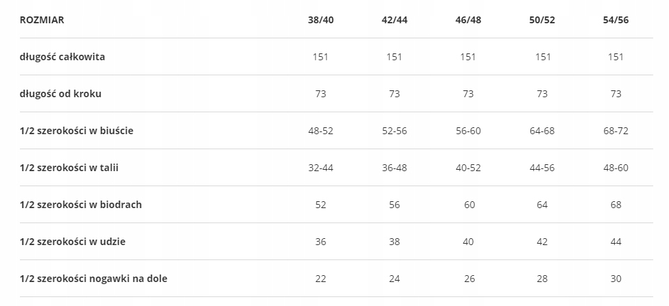Select the 36-48 waist width value
The image size is (669, 306).
click(x=394, y=168)
